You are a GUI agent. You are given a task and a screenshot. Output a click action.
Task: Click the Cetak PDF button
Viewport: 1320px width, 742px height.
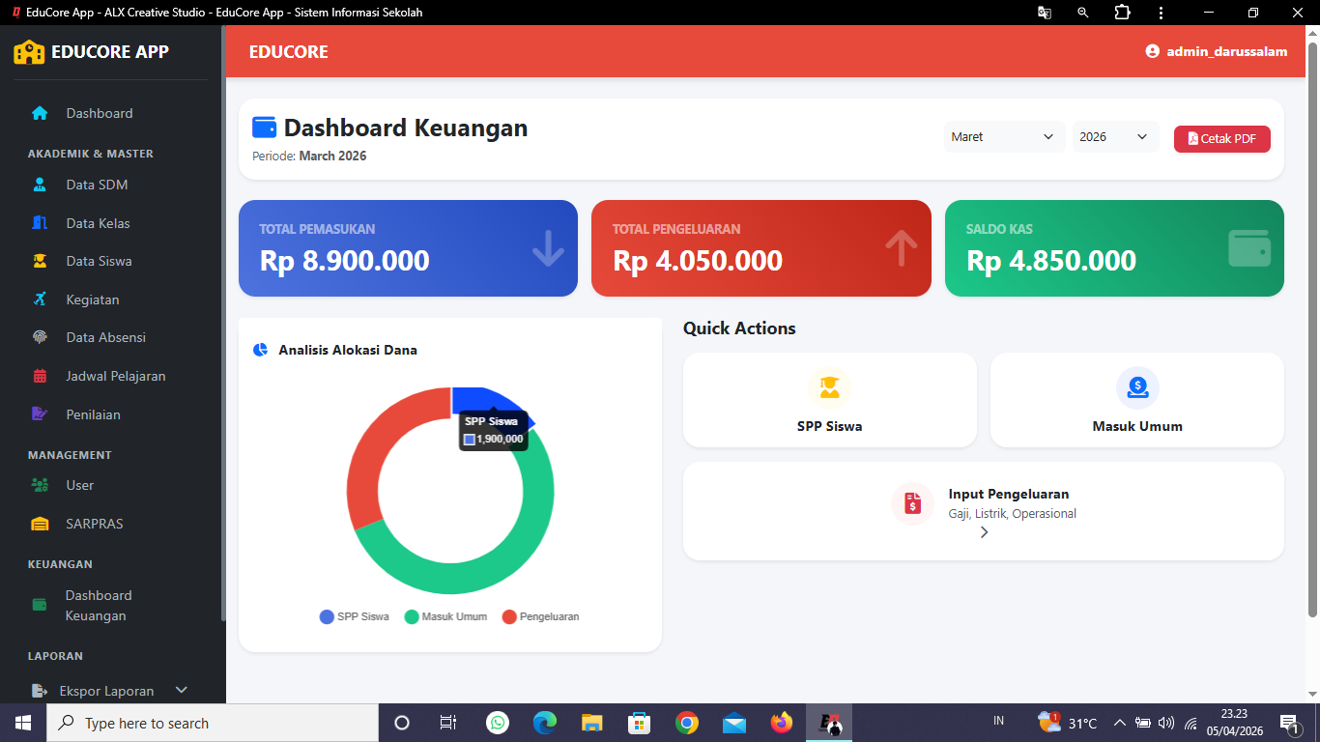(x=1221, y=138)
